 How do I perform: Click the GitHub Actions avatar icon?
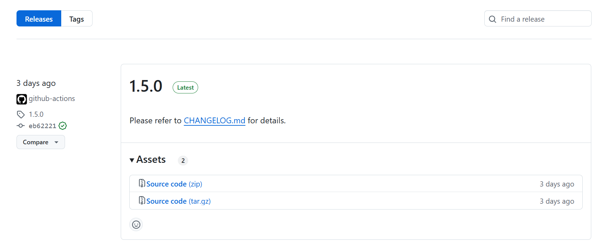(x=22, y=99)
